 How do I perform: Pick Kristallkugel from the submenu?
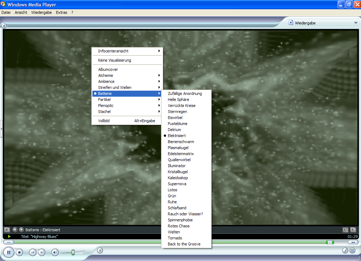coord(186,172)
